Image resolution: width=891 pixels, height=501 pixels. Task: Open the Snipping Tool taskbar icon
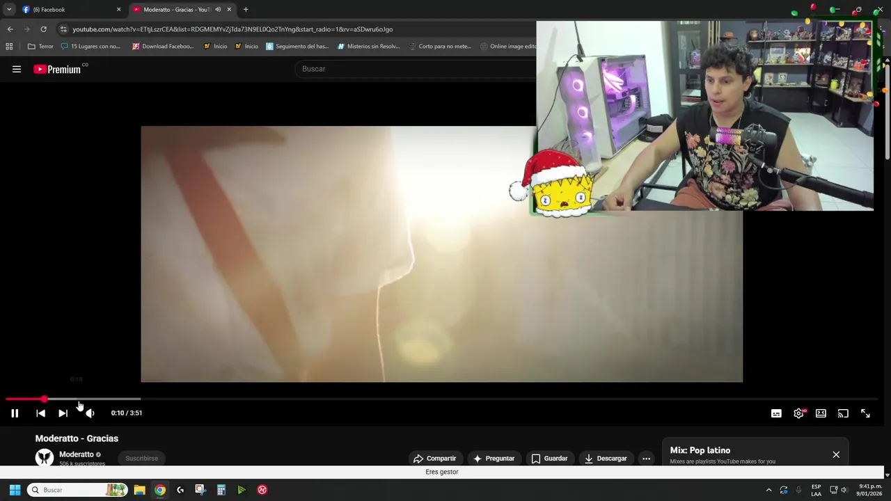coord(200,490)
